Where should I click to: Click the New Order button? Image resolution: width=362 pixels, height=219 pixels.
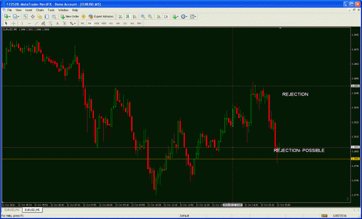click(x=70, y=17)
